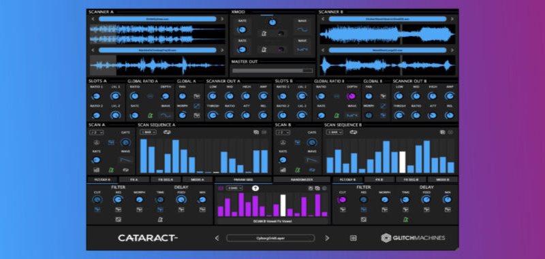The image size is (545, 259).
Task: Open the bars length dropdown in Param Seq
Action: [x=234, y=188]
